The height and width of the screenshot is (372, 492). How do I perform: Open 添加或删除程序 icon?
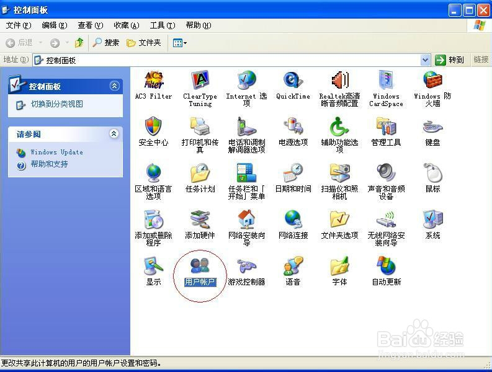click(153, 219)
